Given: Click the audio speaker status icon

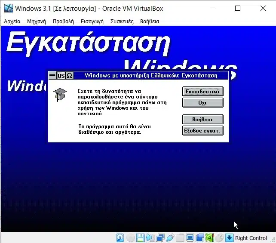Looking at the screenshot, I should point(150,238).
